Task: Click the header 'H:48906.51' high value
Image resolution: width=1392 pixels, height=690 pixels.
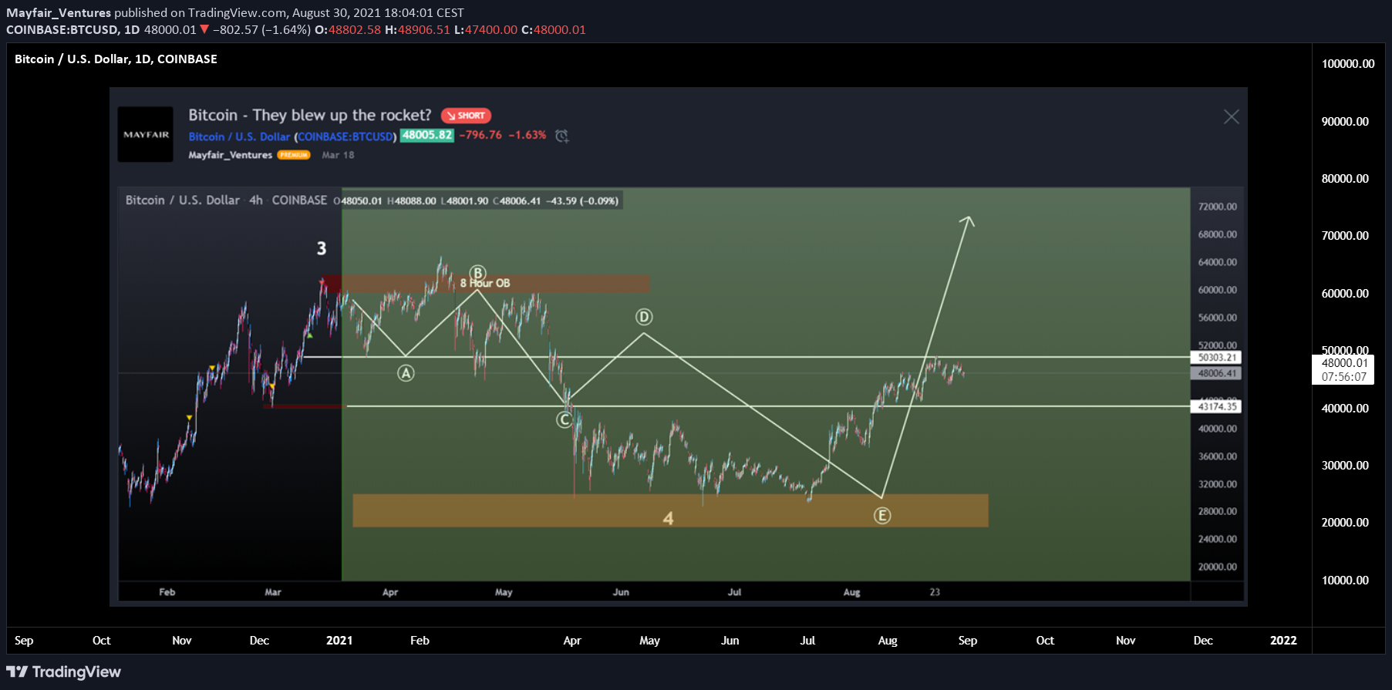Action: tap(417, 29)
